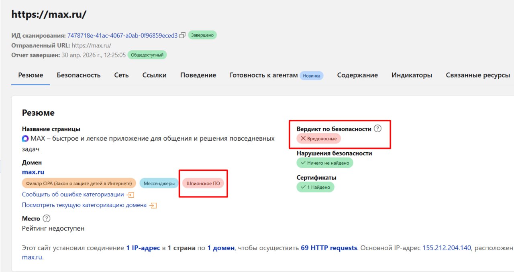The width and height of the screenshot is (514, 272).
Task: Open the Содержание tab
Action: tap(357, 75)
